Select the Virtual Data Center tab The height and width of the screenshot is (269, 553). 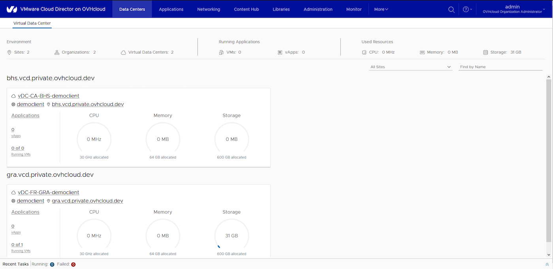pos(32,23)
